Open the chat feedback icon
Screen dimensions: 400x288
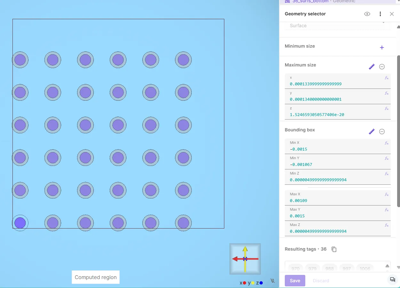pos(392,280)
